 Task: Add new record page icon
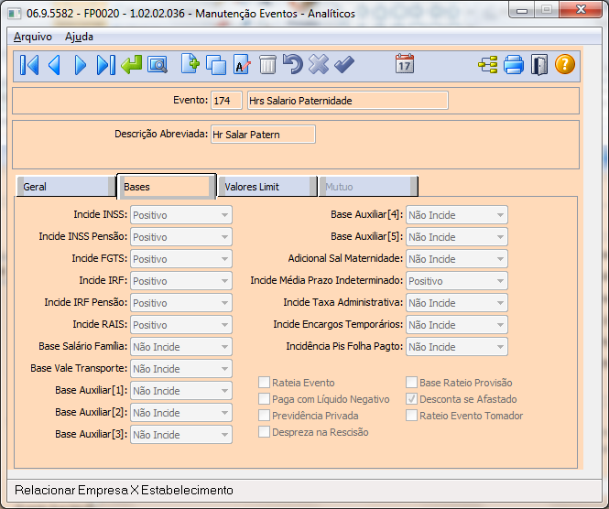click(190, 64)
